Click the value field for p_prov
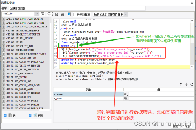 coord(161,99)
